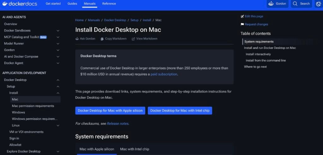Open Mac permission requirements sidebar item
The height and width of the screenshot is (155, 323).
point(33,106)
